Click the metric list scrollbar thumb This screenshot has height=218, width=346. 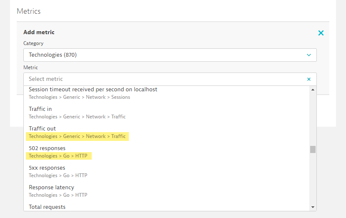coord(313,149)
